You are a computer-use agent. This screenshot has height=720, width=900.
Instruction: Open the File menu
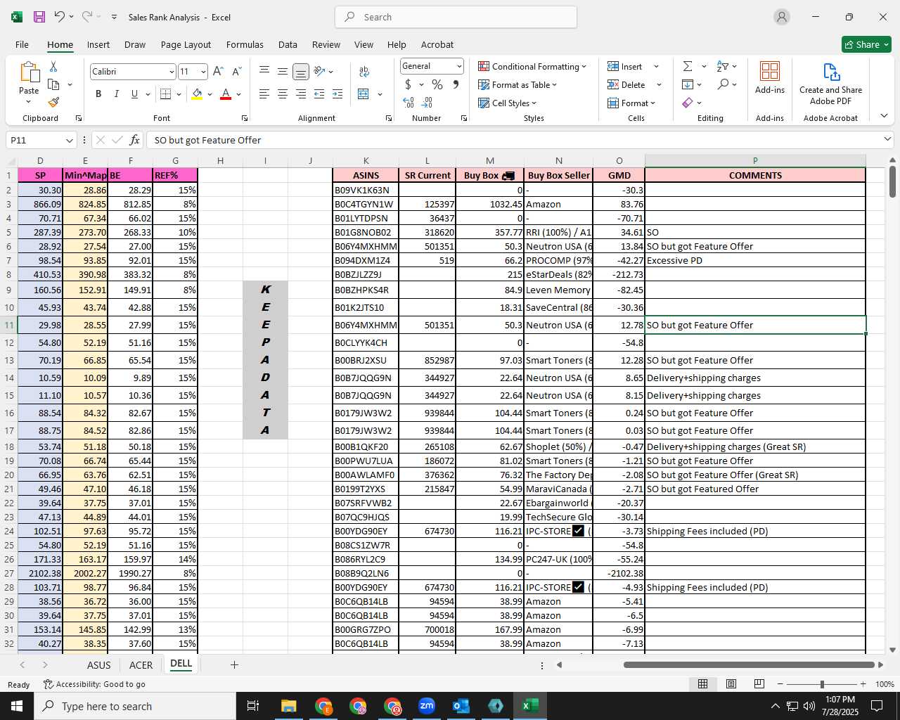point(22,44)
